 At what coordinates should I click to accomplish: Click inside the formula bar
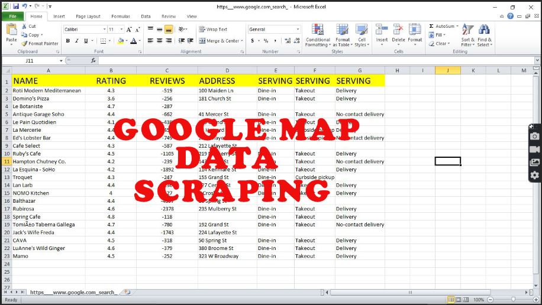(x=316, y=60)
